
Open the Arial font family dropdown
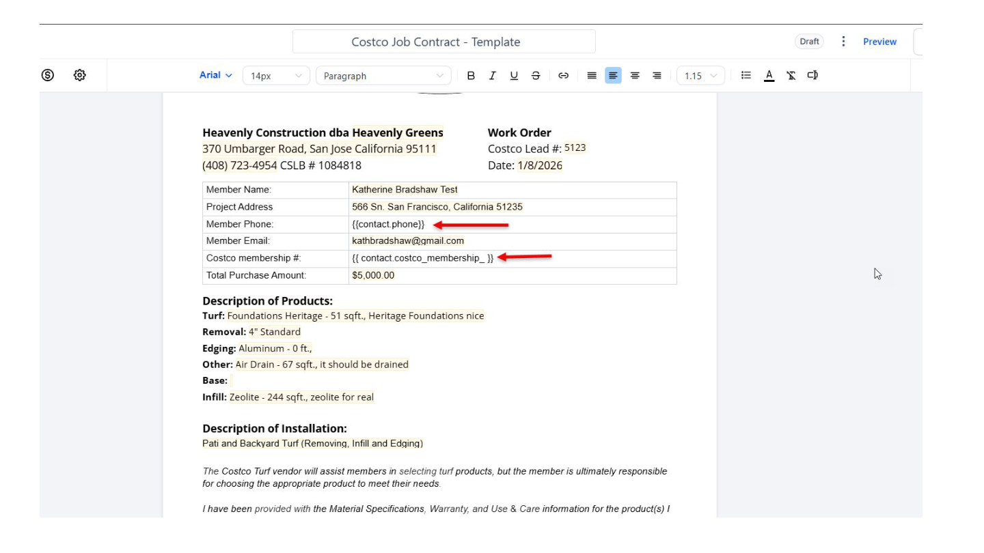pos(216,76)
